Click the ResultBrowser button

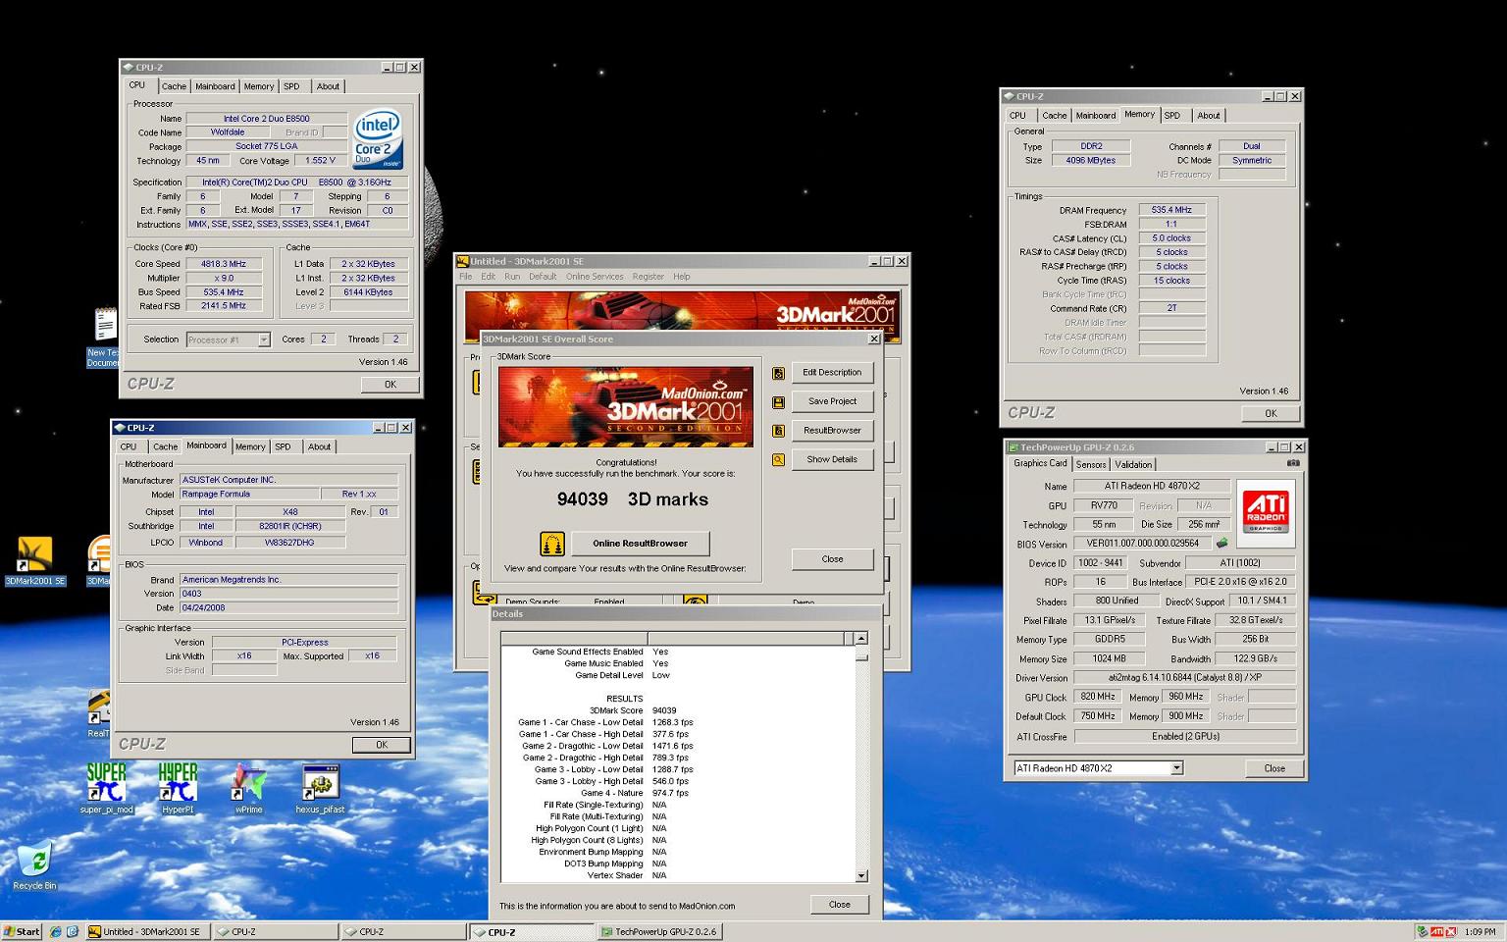(832, 431)
